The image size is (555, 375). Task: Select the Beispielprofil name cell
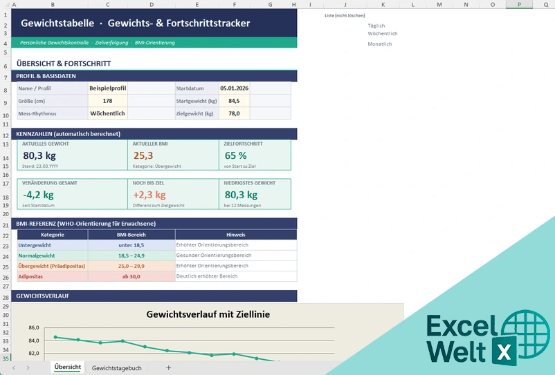point(107,88)
